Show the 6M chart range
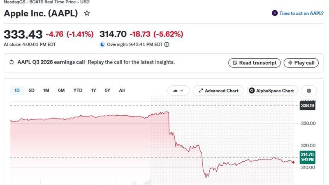 click(61, 90)
